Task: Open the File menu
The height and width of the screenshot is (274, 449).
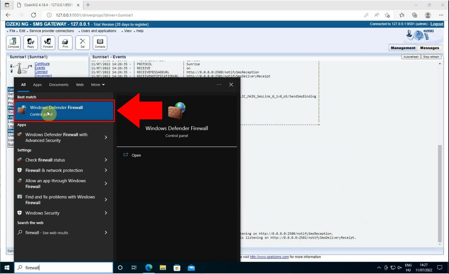Action: click(12, 31)
